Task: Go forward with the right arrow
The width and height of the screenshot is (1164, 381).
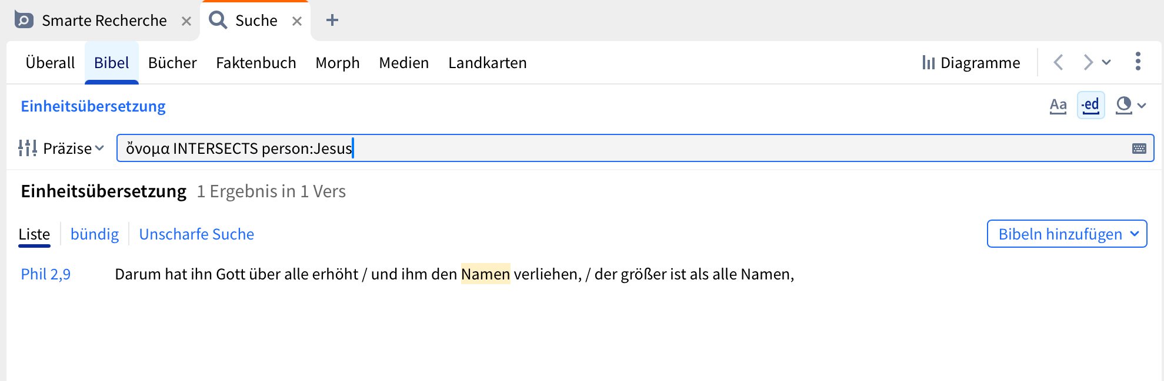Action: tap(1088, 62)
